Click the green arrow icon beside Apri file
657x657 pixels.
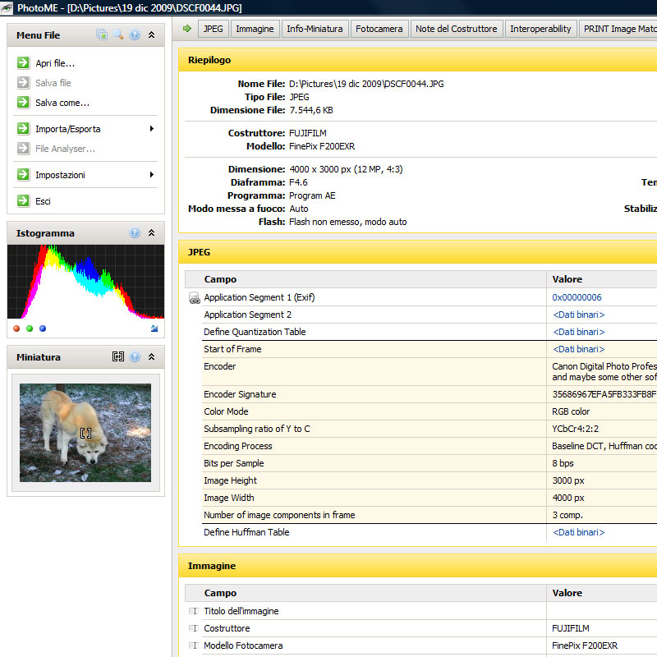tap(24, 63)
